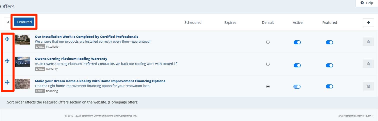Delete the Installation Work offer via trash icon
Image resolution: width=378 pixels, height=121 pixels.
tap(368, 42)
